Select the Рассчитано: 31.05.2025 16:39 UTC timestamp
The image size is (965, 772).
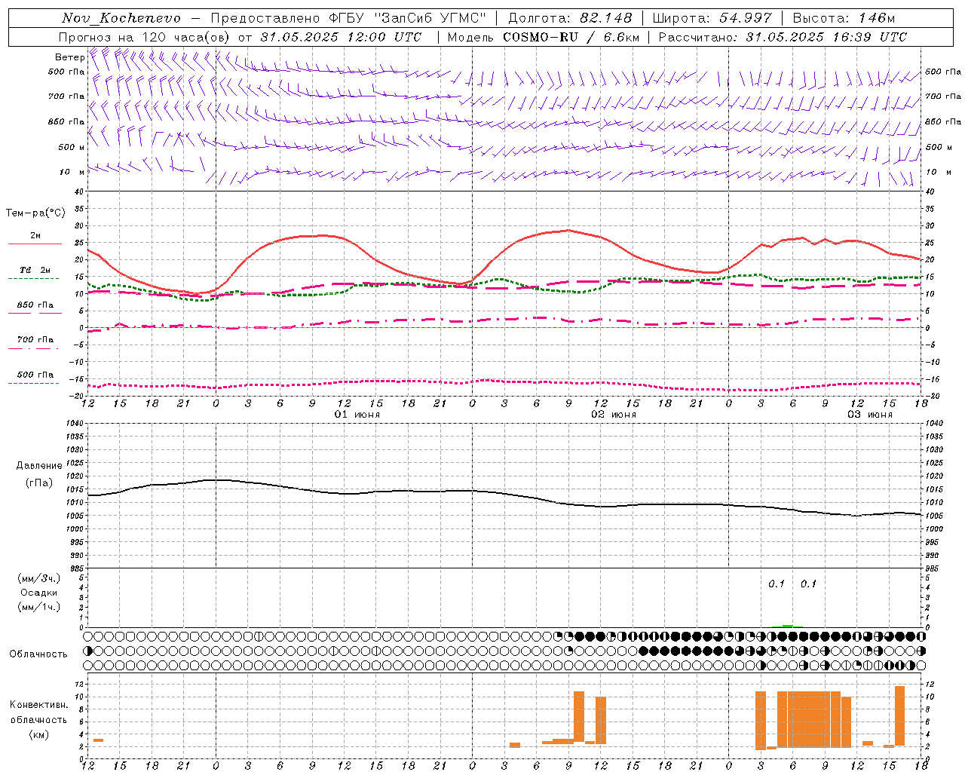783,37
